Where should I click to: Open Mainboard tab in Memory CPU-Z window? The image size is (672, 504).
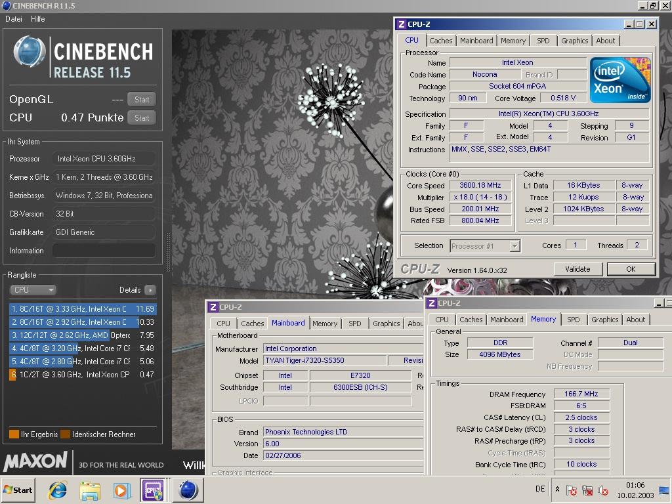pyautogui.click(x=507, y=320)
